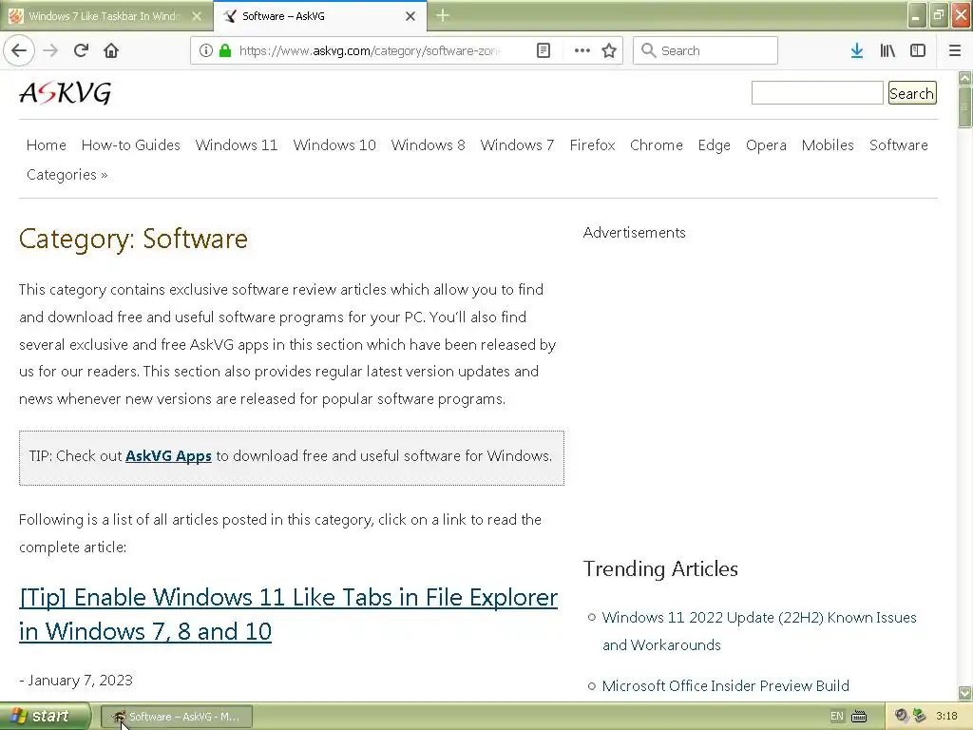Image resolution: width=973 pixels, height=730 pixels.
Task: Toggle Reader View in address bar
Action: tap(543, 50)
